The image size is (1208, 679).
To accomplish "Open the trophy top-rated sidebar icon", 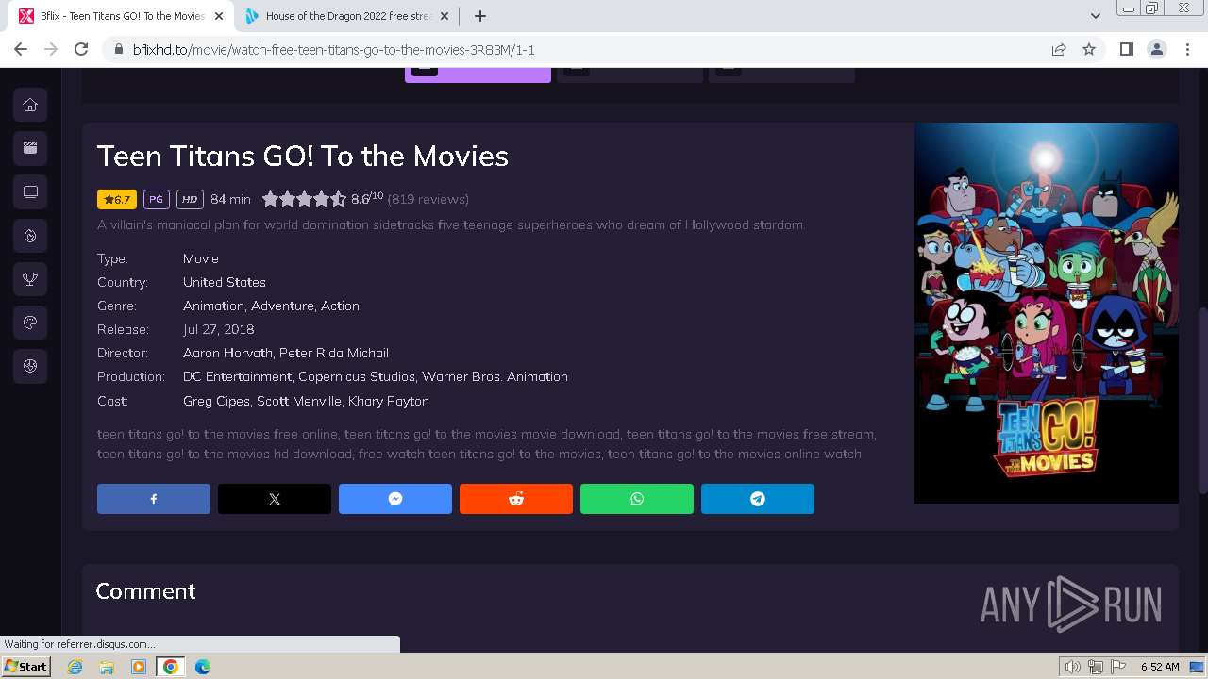I will click(30, 278).
